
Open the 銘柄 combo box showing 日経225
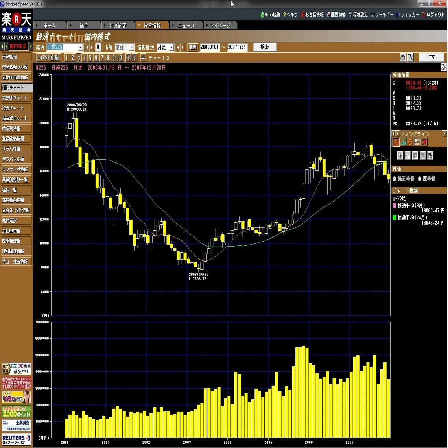(x=65, y=47)
